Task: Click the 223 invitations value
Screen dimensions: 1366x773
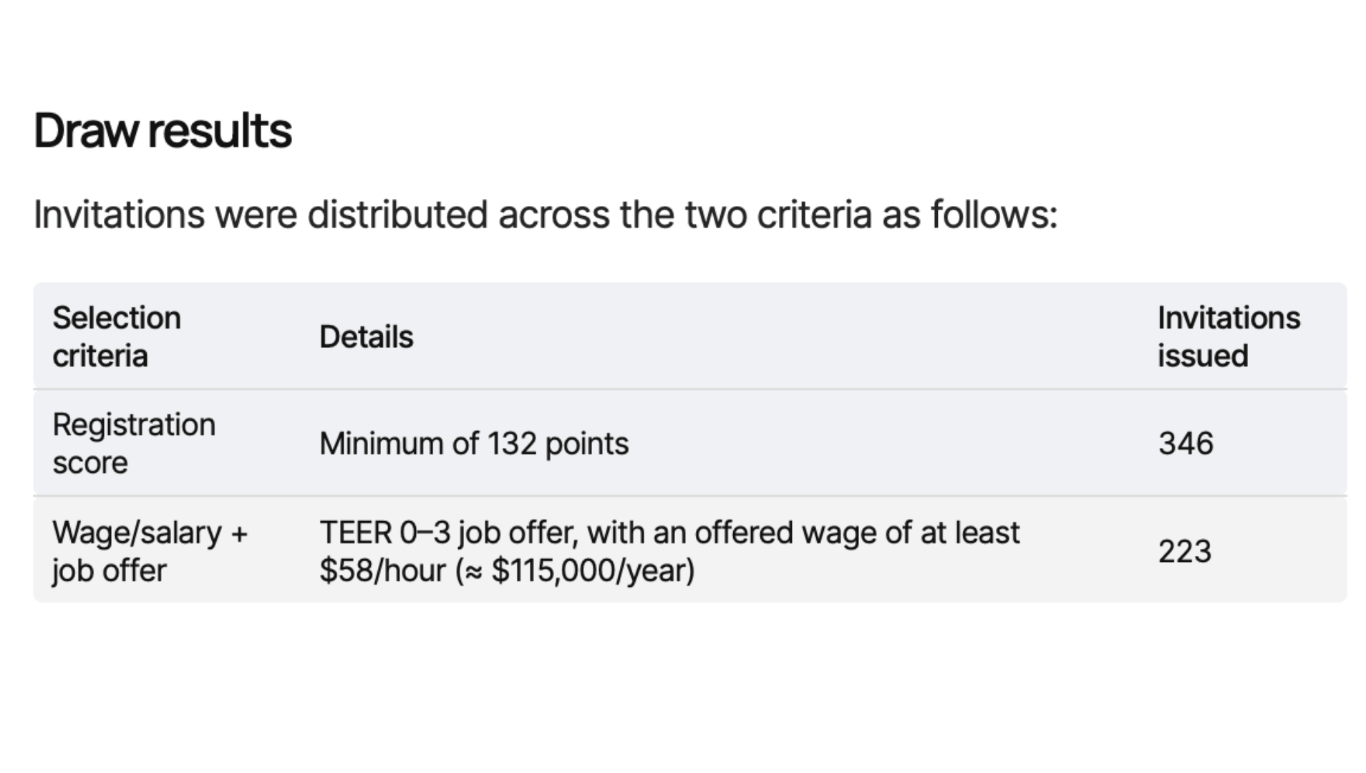Action: point(1185,551)
